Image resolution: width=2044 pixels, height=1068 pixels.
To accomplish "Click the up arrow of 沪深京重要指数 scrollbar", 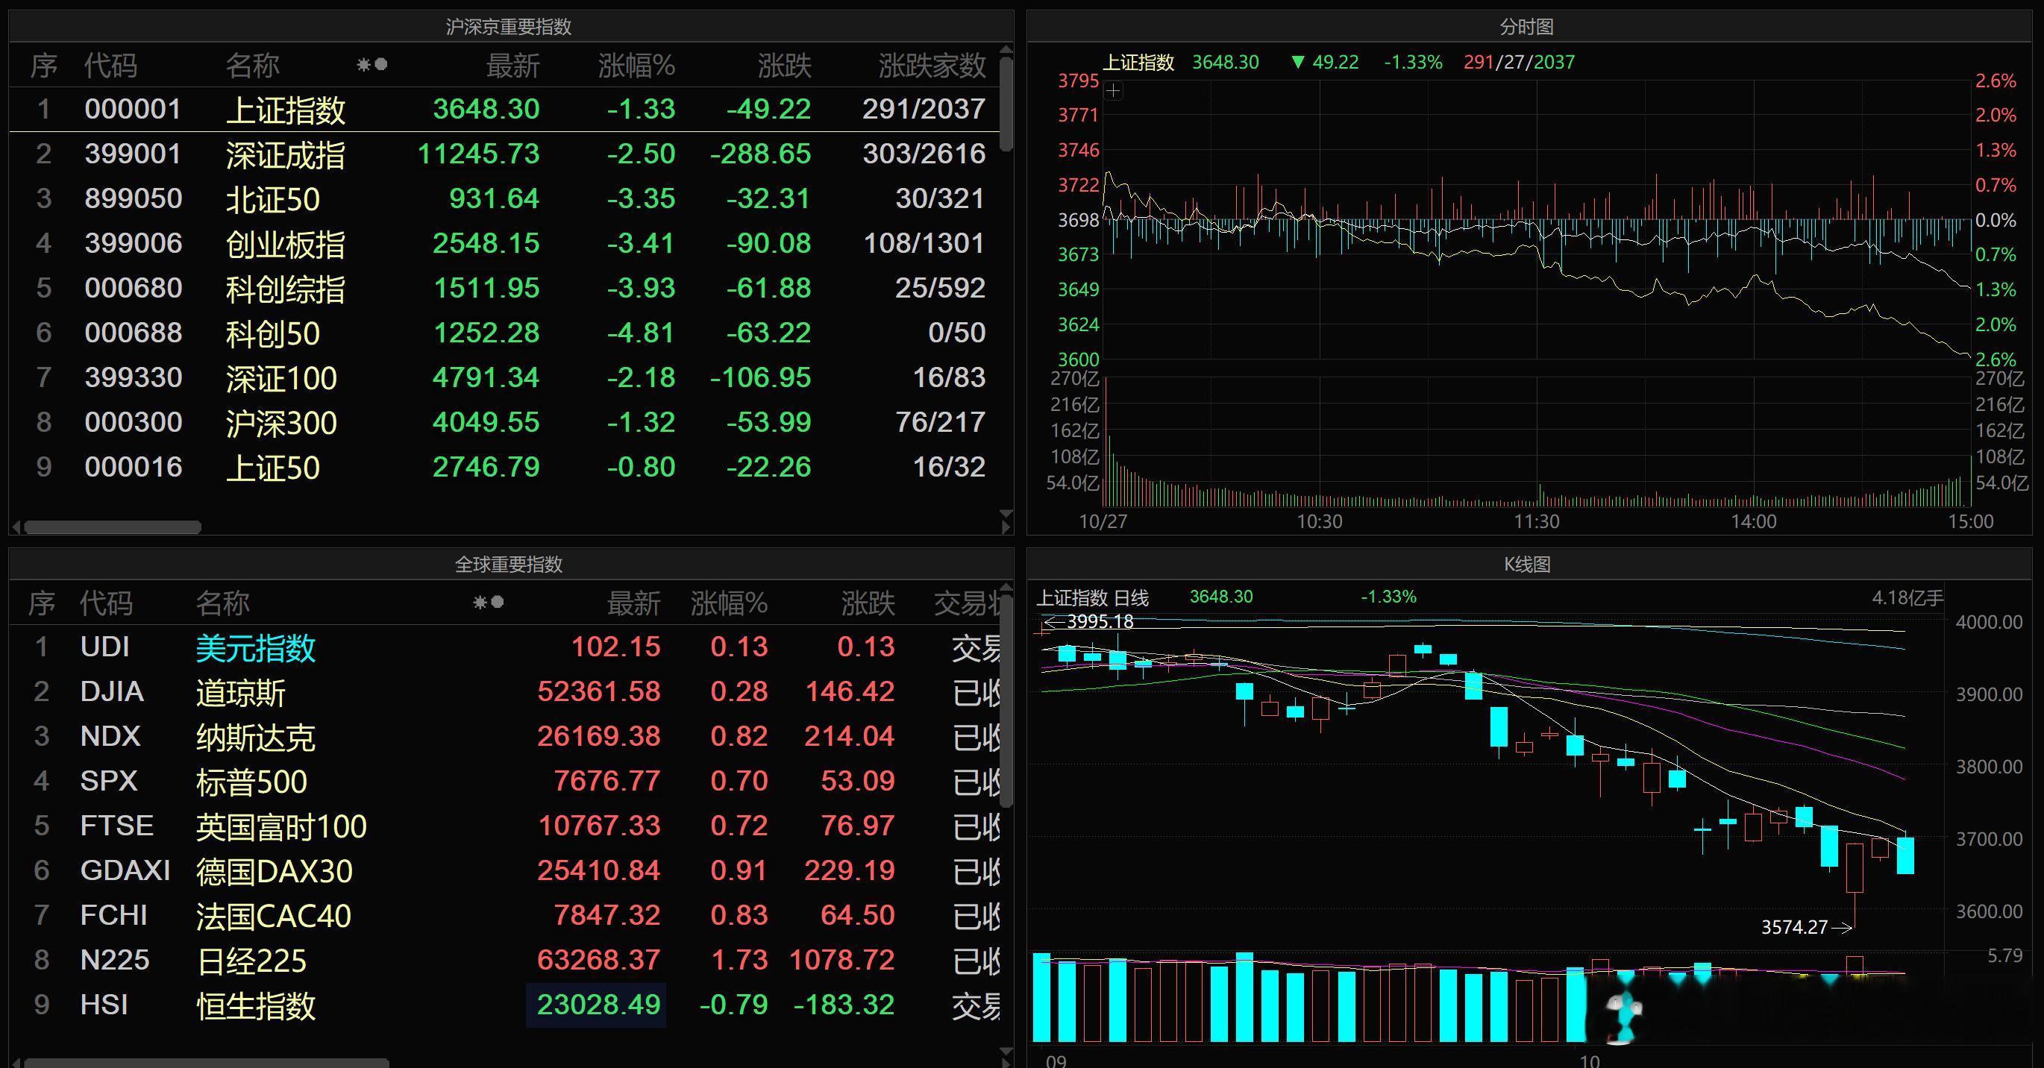I will click(1006, 51).
